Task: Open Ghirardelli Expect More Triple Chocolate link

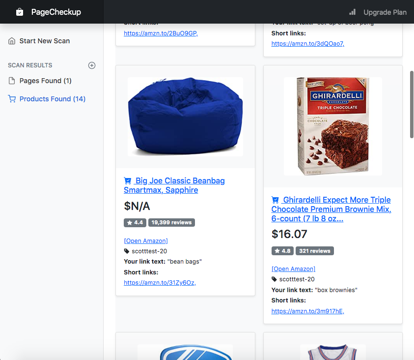Action: click(331, 209)
